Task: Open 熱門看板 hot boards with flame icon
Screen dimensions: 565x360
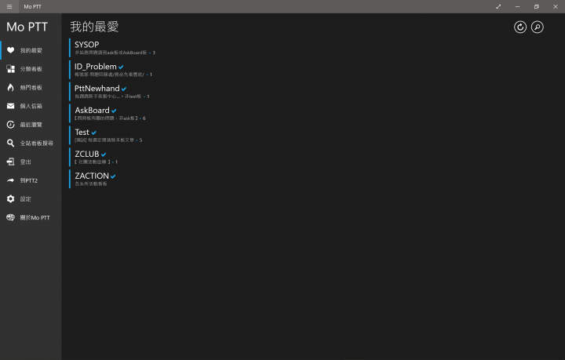Action: 31,88
